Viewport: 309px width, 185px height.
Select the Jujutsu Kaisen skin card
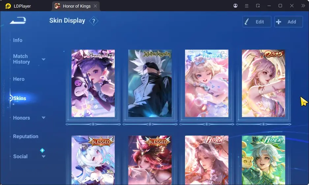pos(150,83)
